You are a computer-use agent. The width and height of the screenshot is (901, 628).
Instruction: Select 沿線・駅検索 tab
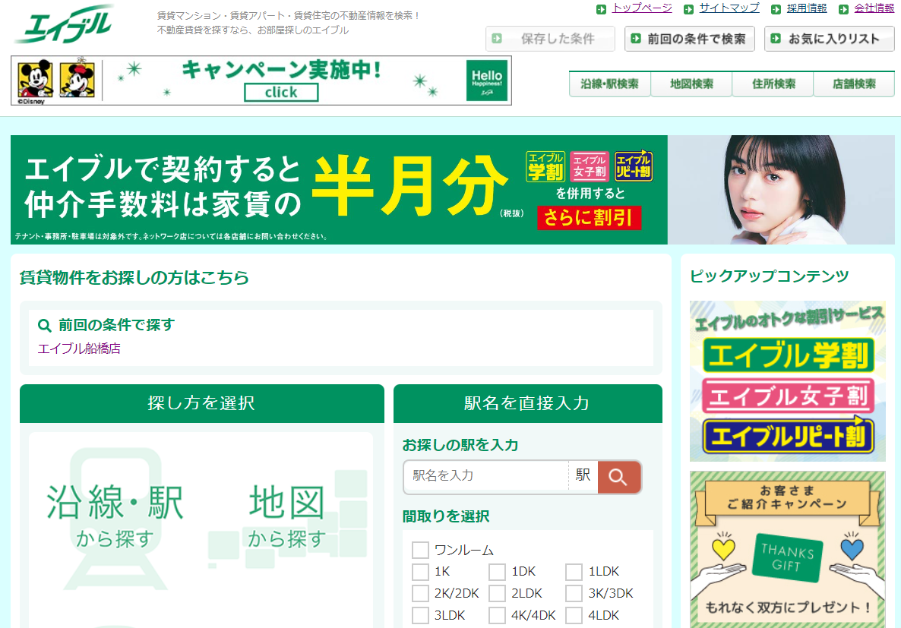(610, 84)
